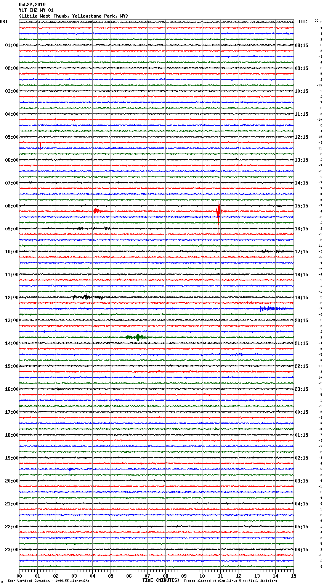Click the 'TIME (MINUTES)' axis title

click(x=161, y=580)
